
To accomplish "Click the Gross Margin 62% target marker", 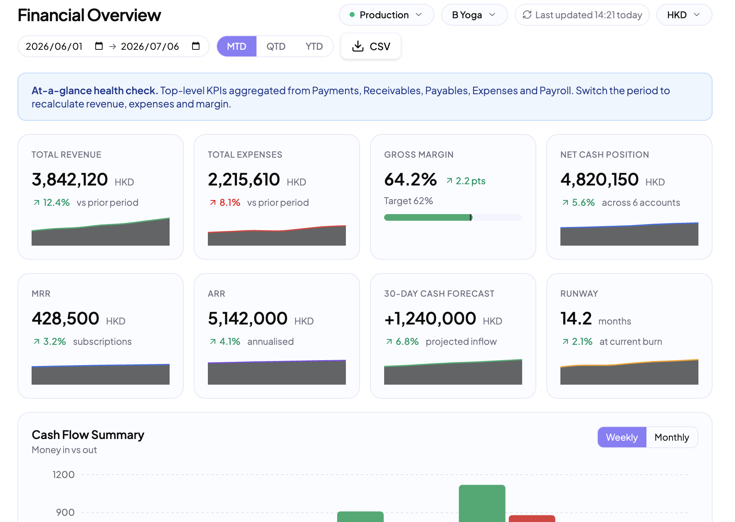I will (x=471, y=217).
